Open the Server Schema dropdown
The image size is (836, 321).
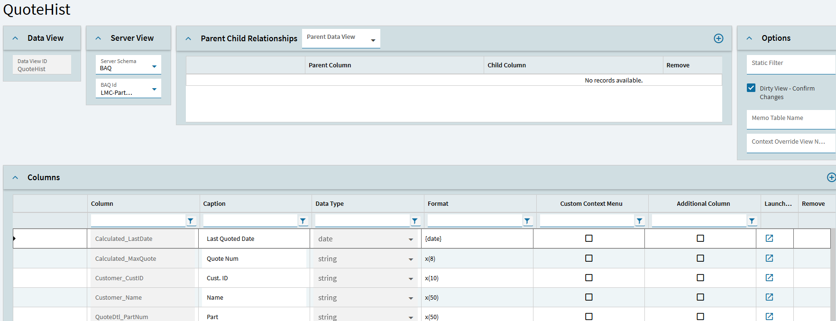pos(154,67)
